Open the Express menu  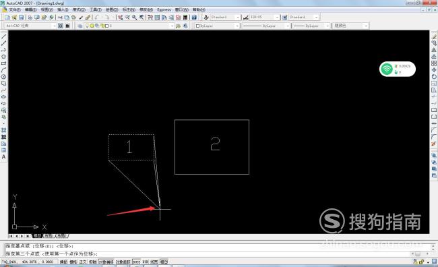click(164, 10)
